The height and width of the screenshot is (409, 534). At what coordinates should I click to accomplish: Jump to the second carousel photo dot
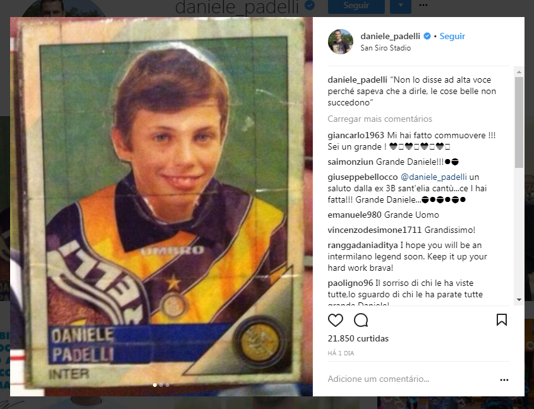(161, 385)
